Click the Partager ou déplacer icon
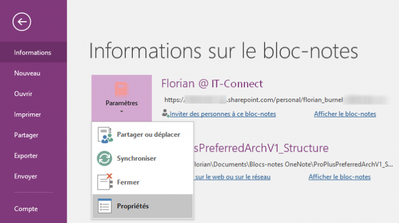 pyautogui.click(x=104, y=135)
